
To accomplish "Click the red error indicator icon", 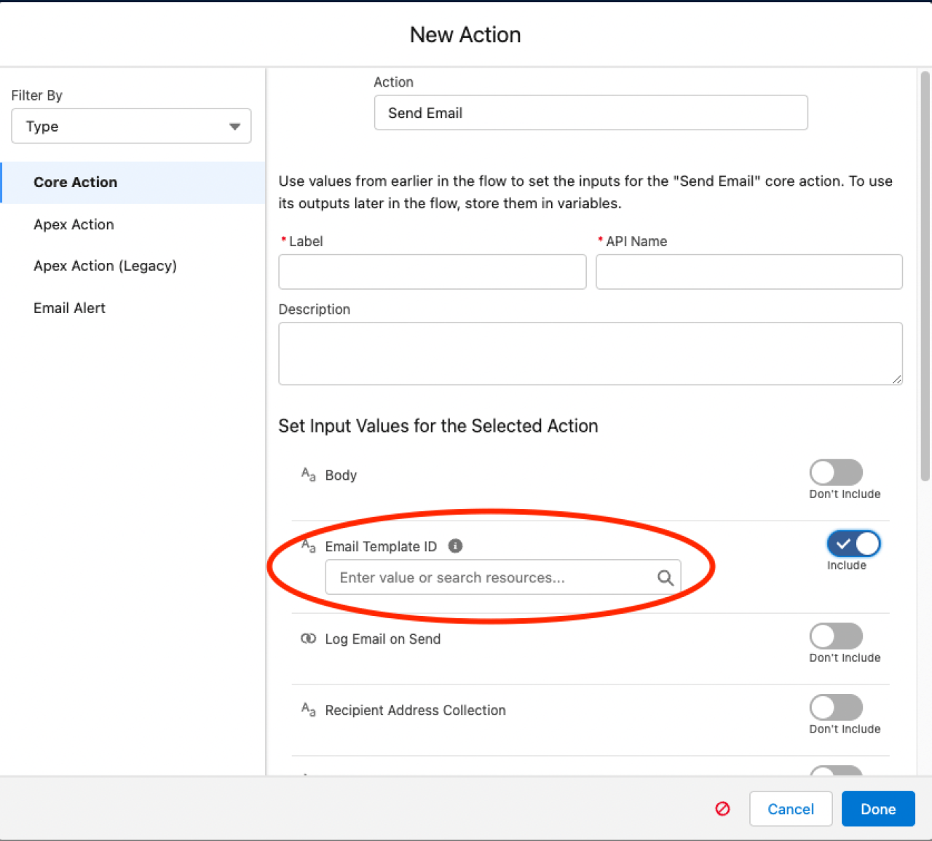I will [x=722, y=808].
